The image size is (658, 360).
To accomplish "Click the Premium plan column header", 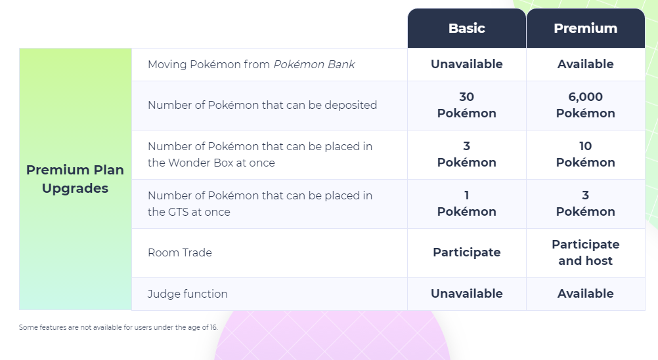I will (x=585, y=28).
